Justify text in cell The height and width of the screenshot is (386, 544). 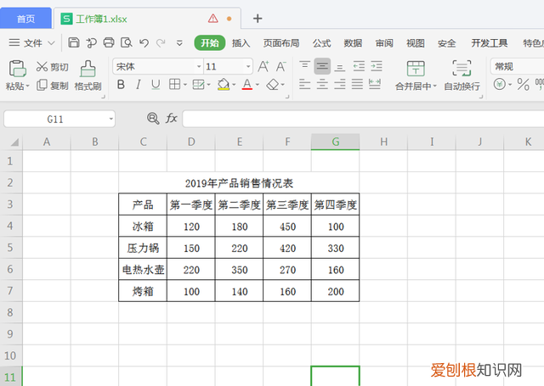357,84
